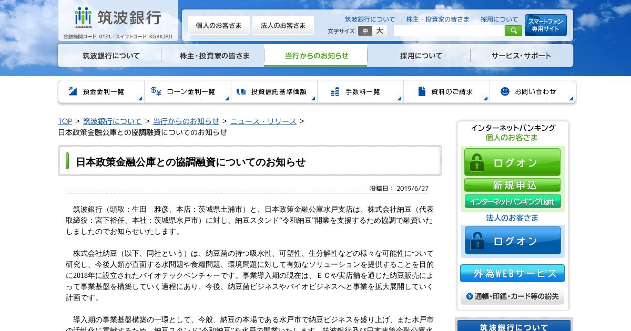Image resolution: width=631 pixels, height=331 pixels.
Task: Click the blue padlock on corporate ログオン
Action: (477, 241)
